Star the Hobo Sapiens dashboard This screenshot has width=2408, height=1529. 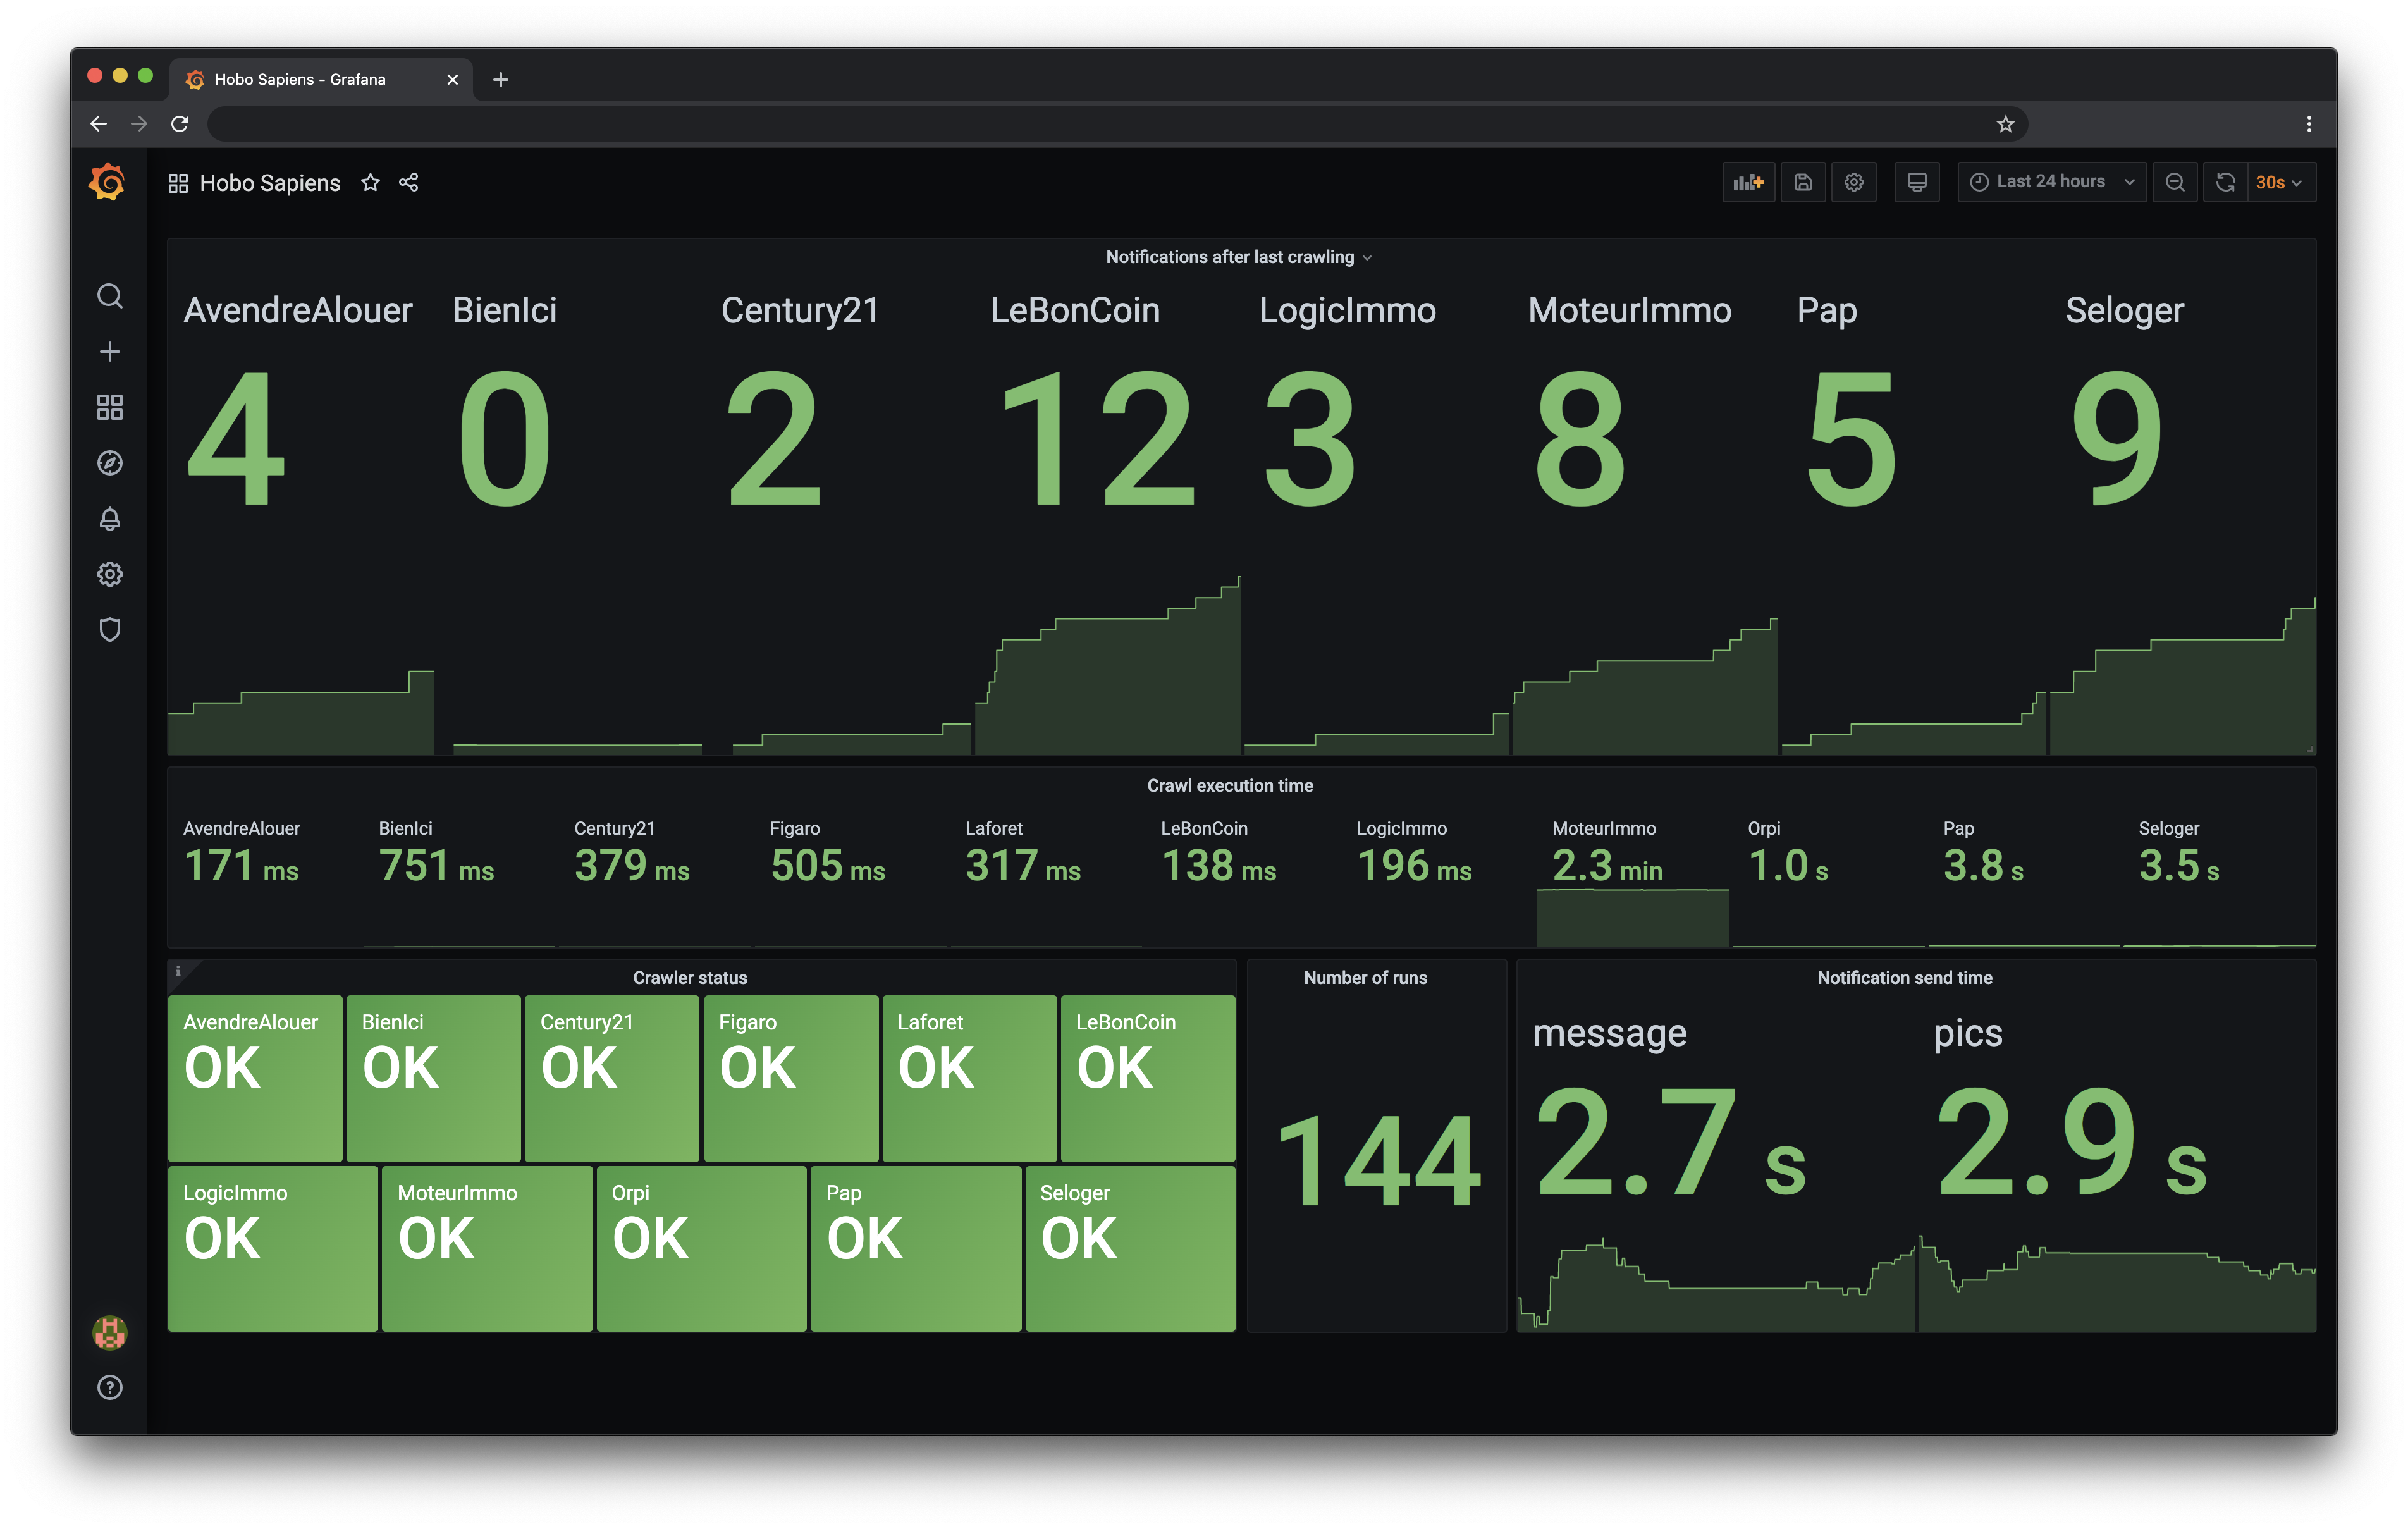point(371,182)
